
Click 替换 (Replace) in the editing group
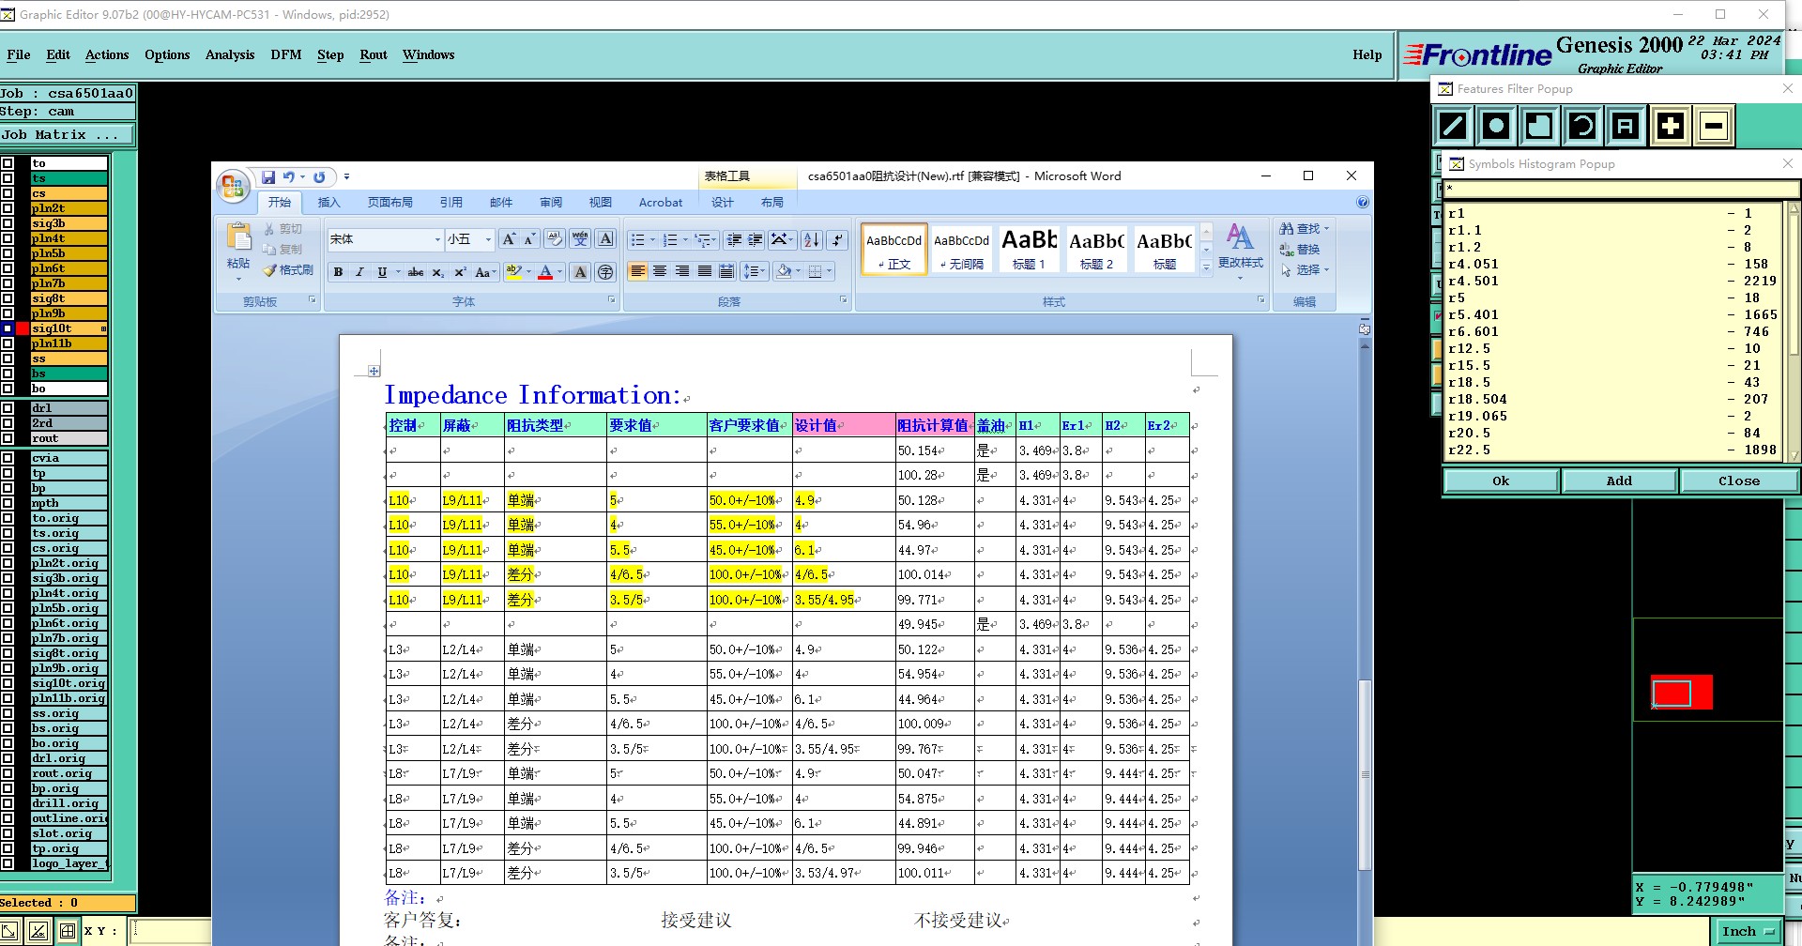pos(1300,250)
